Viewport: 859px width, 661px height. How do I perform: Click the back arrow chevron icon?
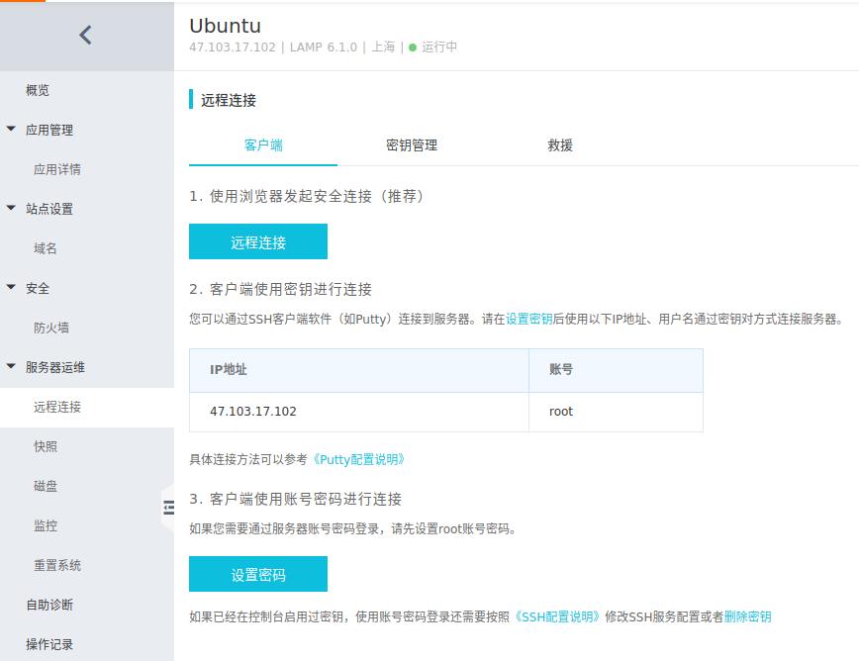coord(85,36)
